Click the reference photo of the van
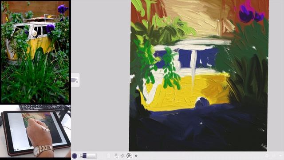Viewport: 284px width, 160px height. (x=35, y=52)
